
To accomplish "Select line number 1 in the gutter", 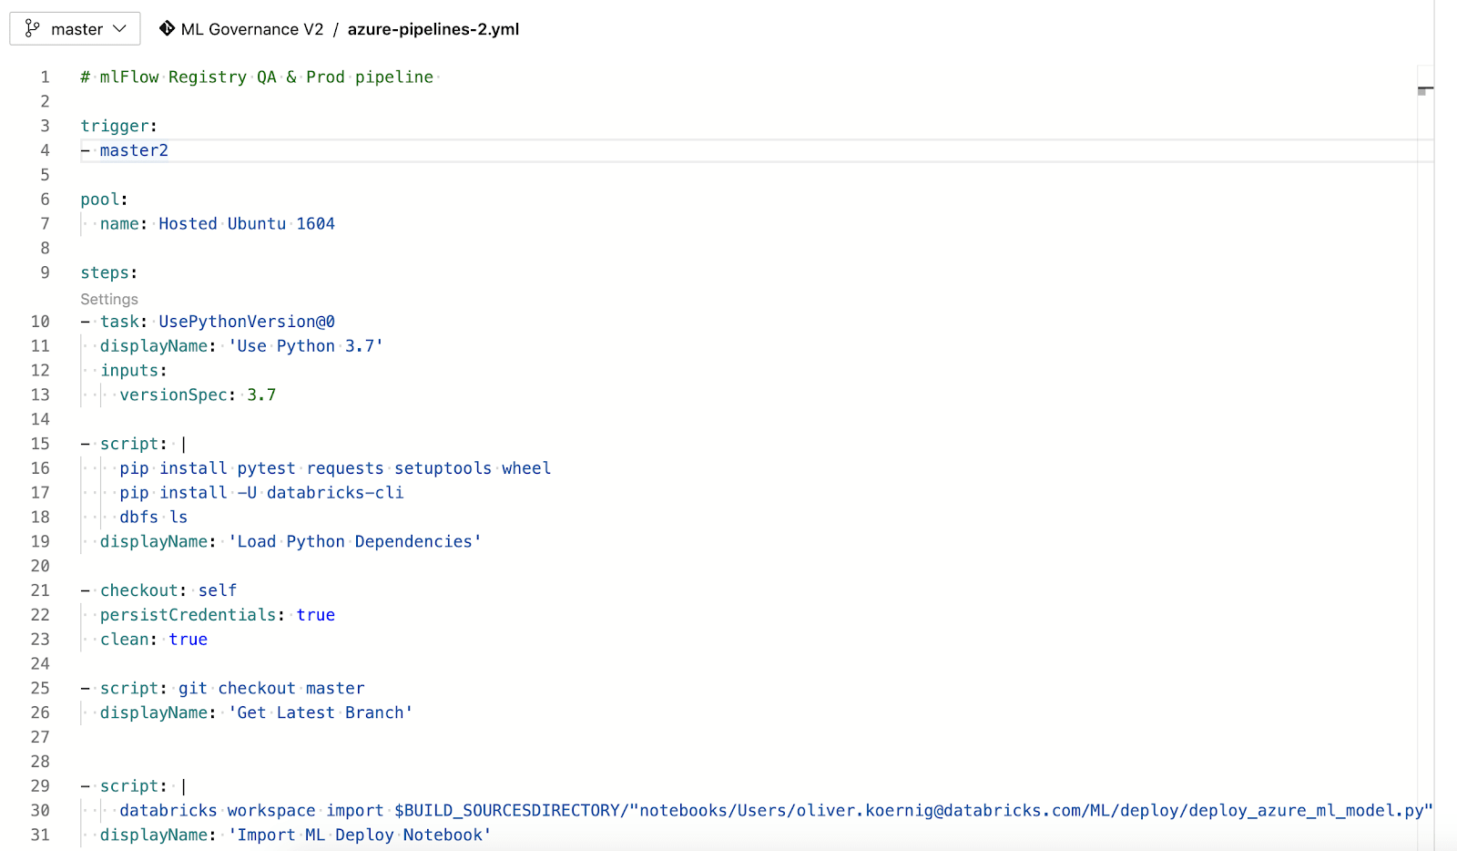I will tap(45, 77).
